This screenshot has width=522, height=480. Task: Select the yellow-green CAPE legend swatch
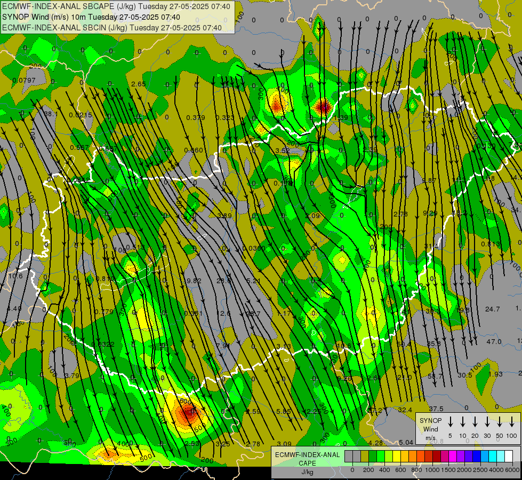[389, 457]
